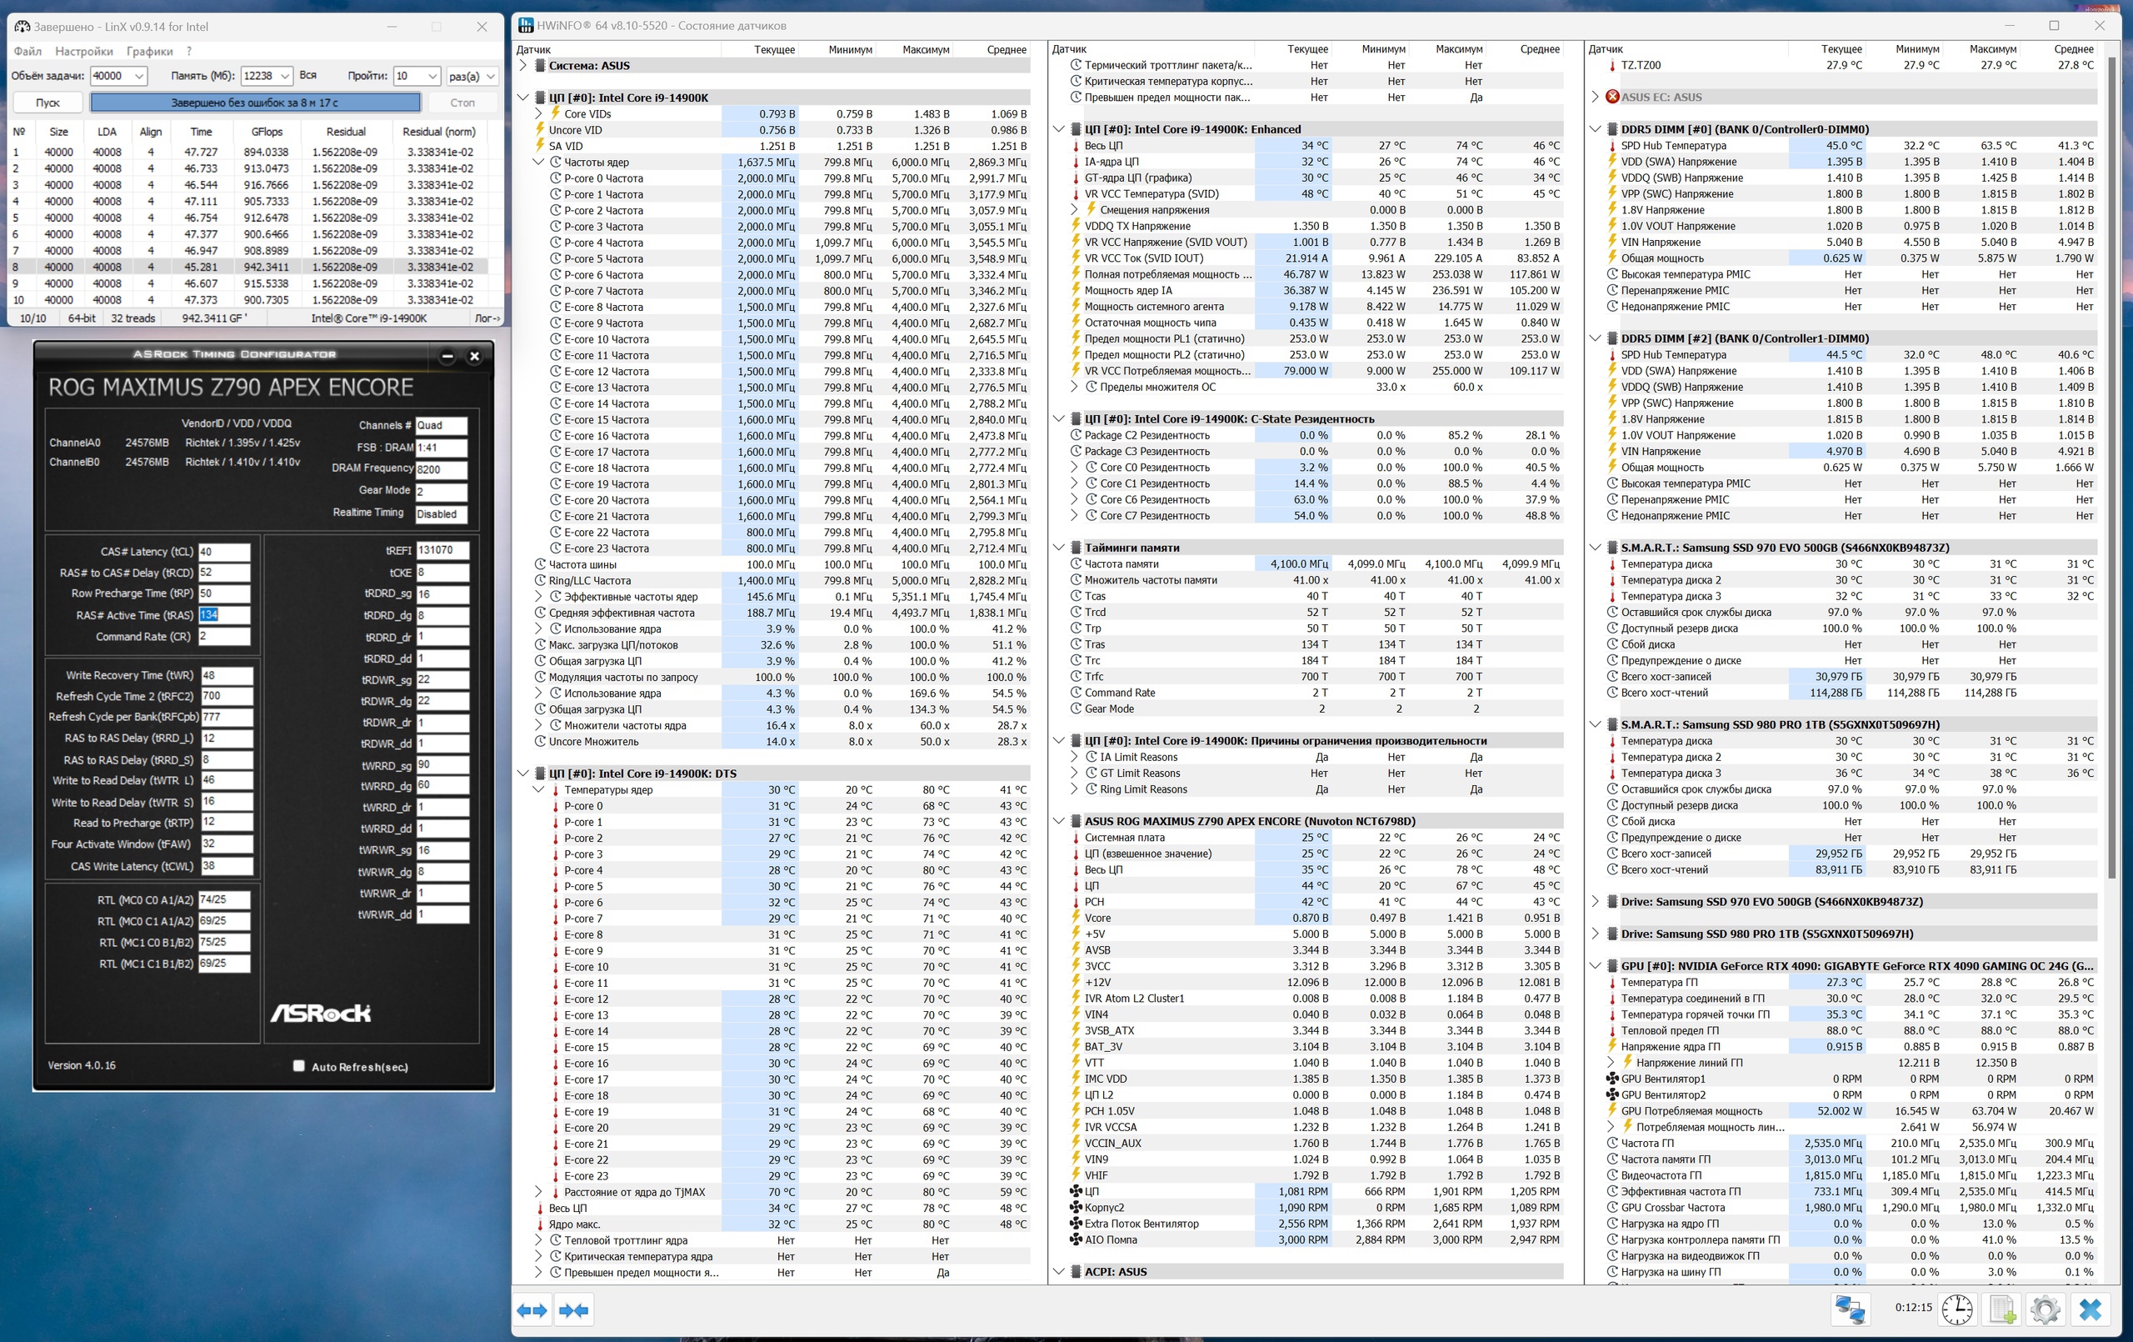The image size is (2133, 1342).
Task: Click the red error icon beside ASUS EC
Action: [1612, 97]
